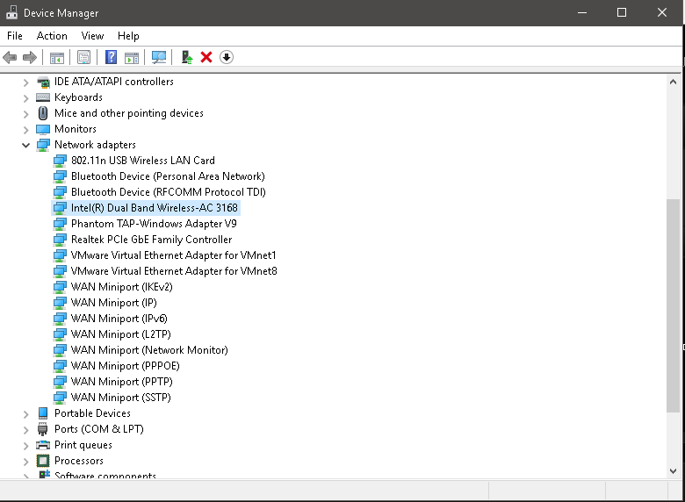Select WAN Miniport (IP) entry
This screenshot has width=685, height=502.
coord(113,303)
